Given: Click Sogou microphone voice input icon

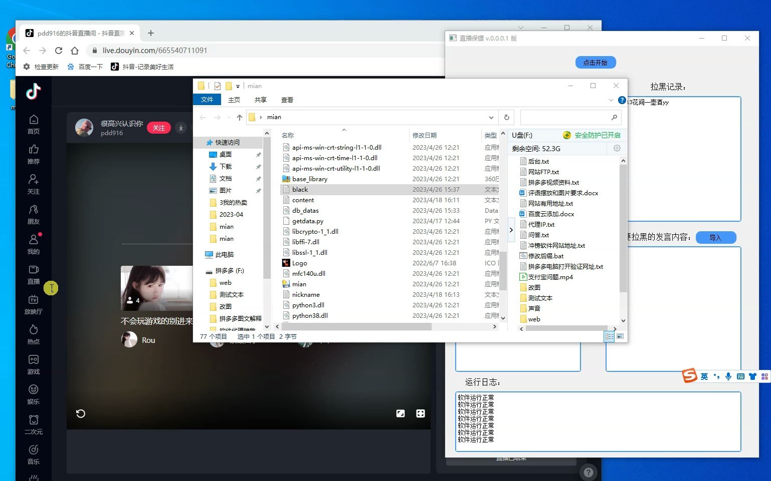Looking at the screenshot, I should pyautogui.click(x=728, y=376).
